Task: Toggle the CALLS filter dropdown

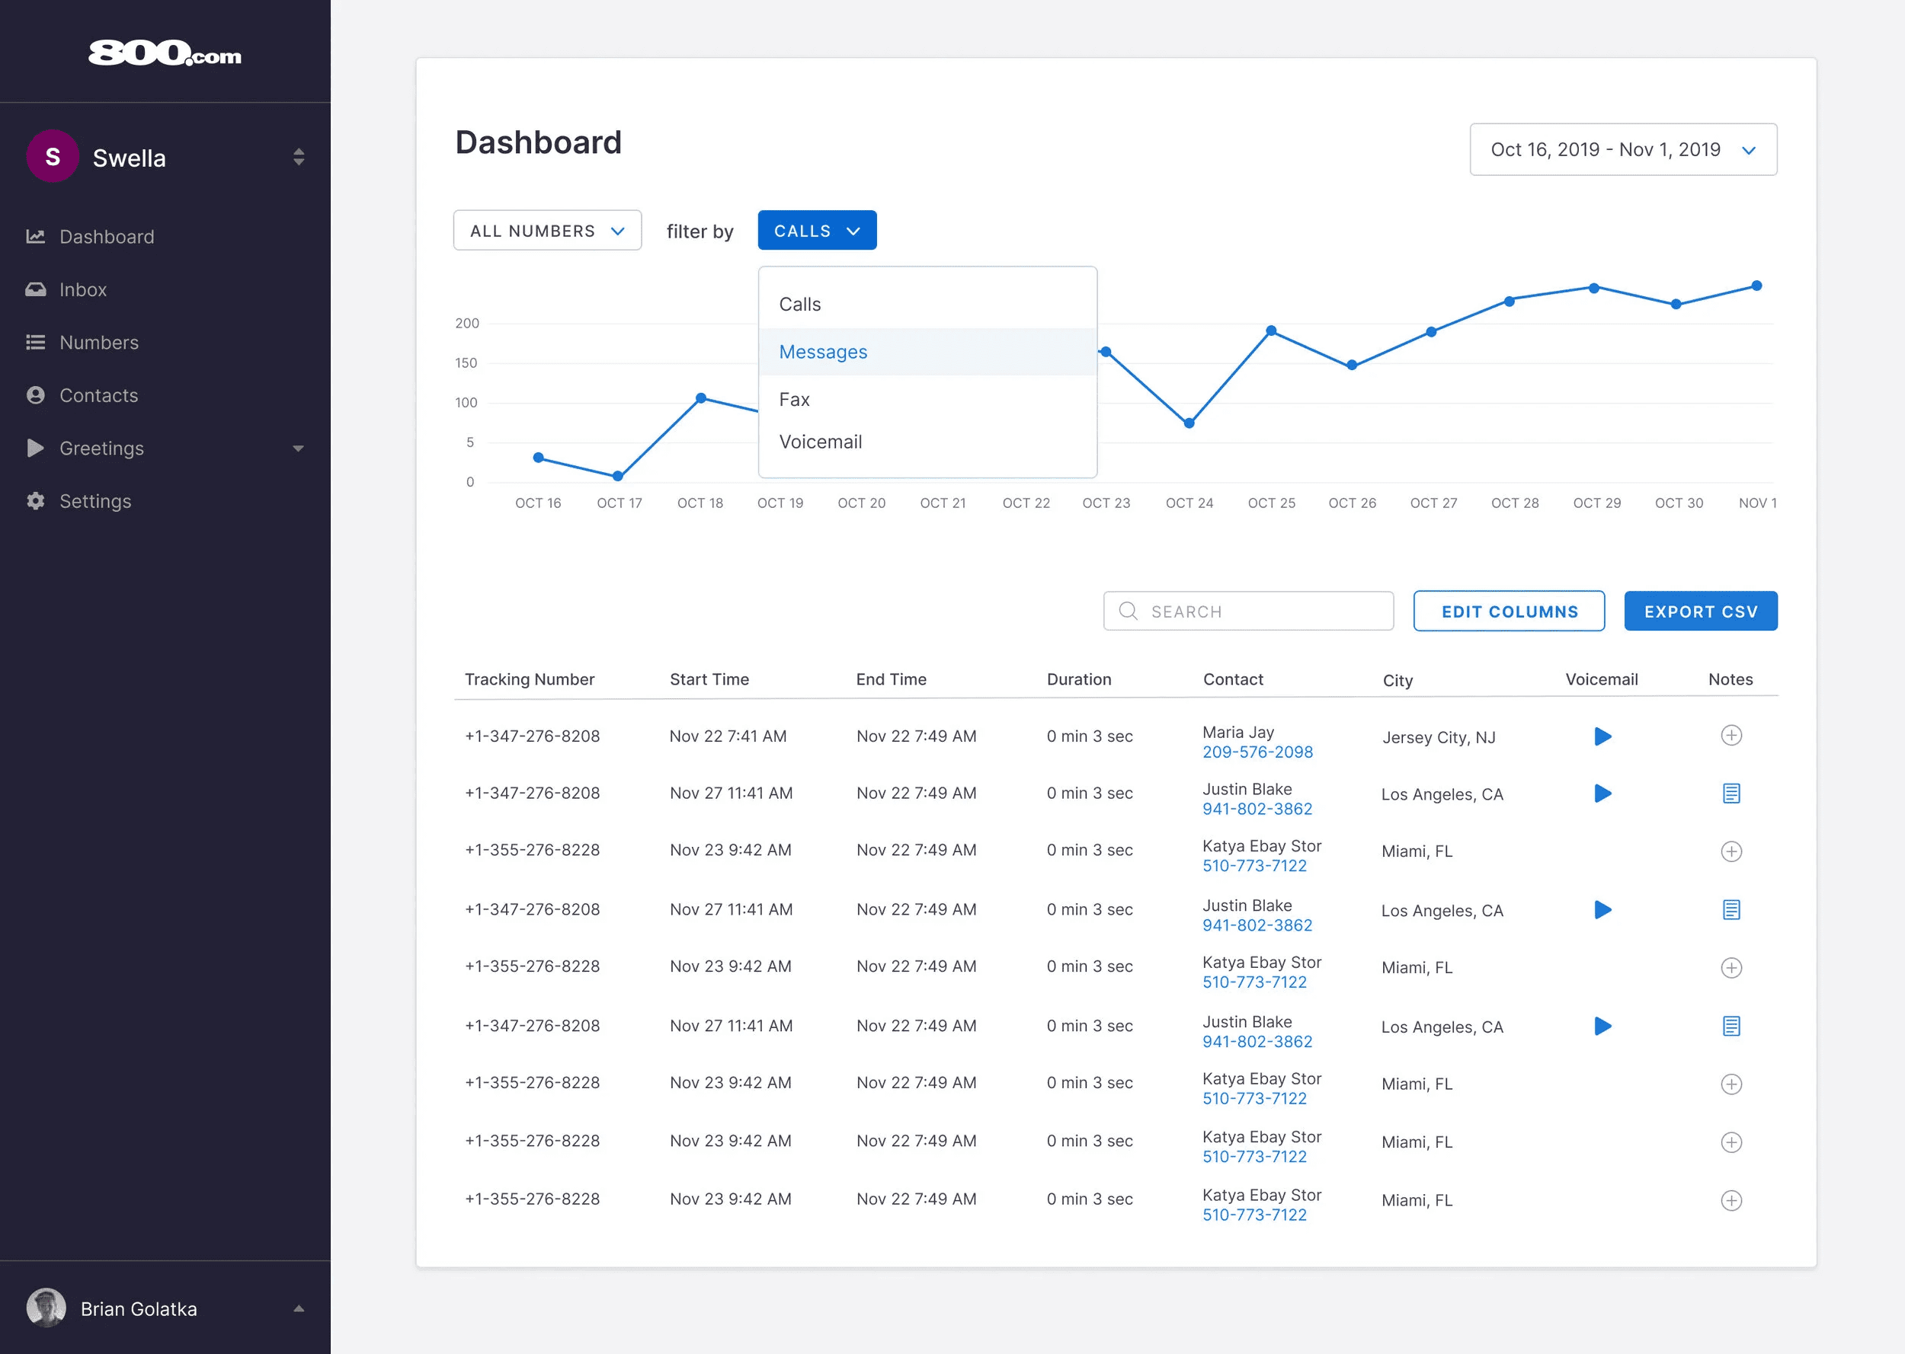Action: click(x=817, y=231)
